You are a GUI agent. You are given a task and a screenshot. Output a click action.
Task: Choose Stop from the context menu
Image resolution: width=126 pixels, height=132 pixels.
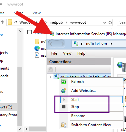(x=92, y=107)
